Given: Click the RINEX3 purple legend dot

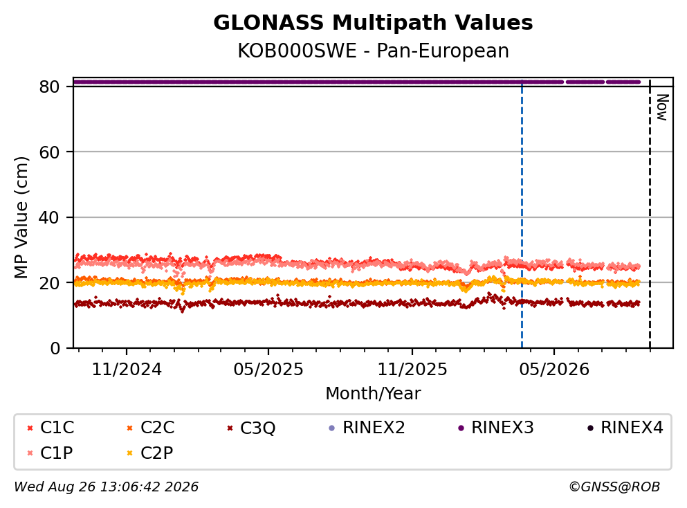Looking at the screenshot, I should point(461,428).
